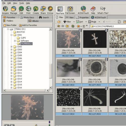Click the refresh folder icon

pos(73,26)
